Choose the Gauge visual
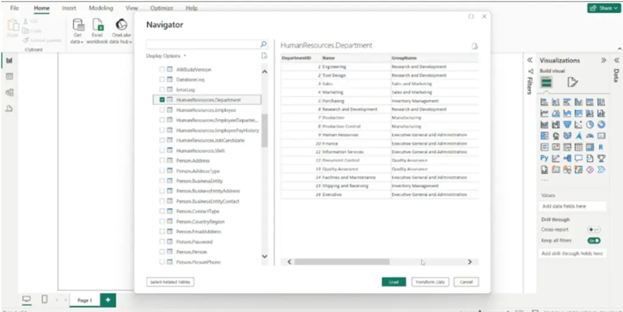This screenshot has width=623, height=312. [x=590, y=136]
